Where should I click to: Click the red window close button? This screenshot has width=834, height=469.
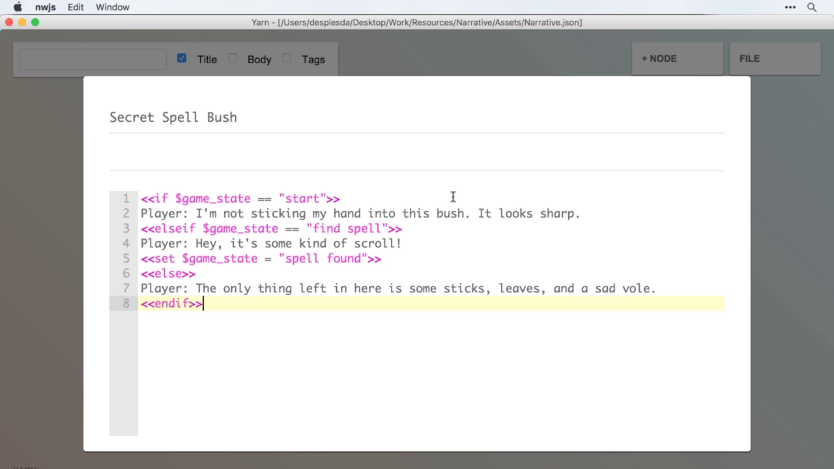pos(9,22)
